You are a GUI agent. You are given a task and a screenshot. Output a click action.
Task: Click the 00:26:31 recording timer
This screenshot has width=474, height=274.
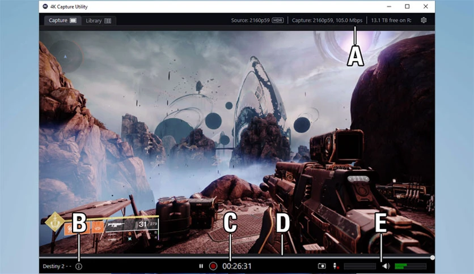(x=237, y=266)
